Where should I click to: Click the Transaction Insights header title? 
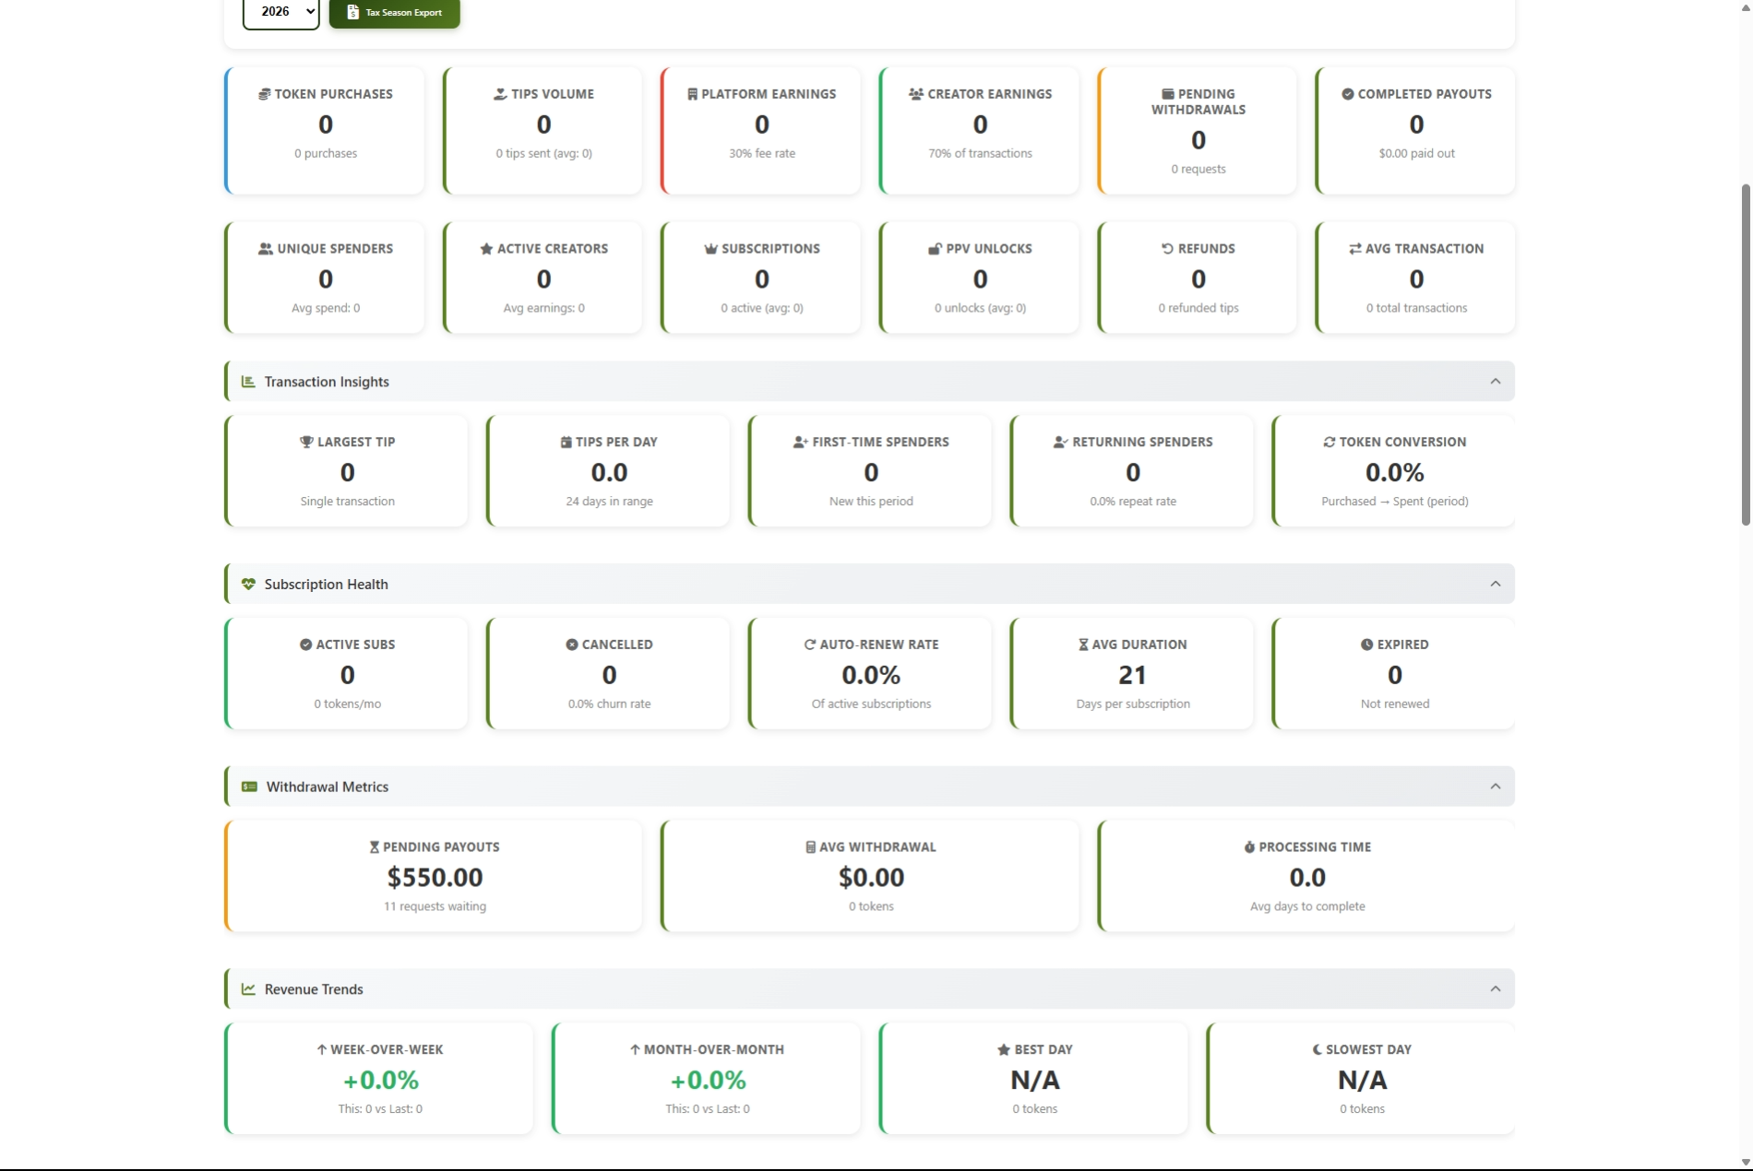(327, 382)
